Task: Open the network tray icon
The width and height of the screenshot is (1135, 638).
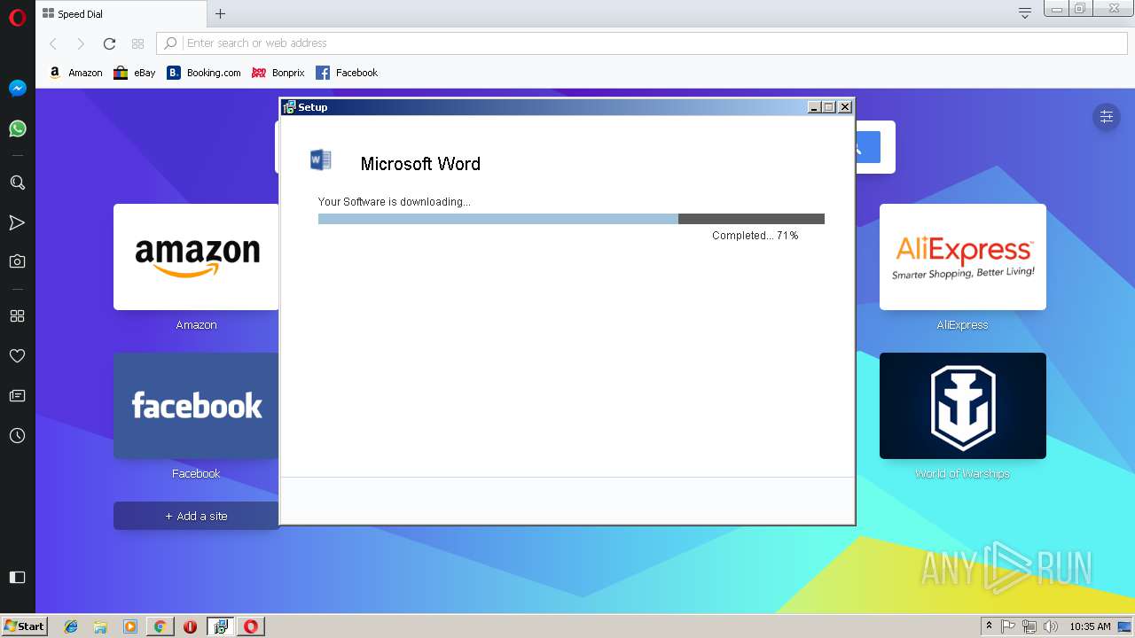Action: (x=1029, y=626)
